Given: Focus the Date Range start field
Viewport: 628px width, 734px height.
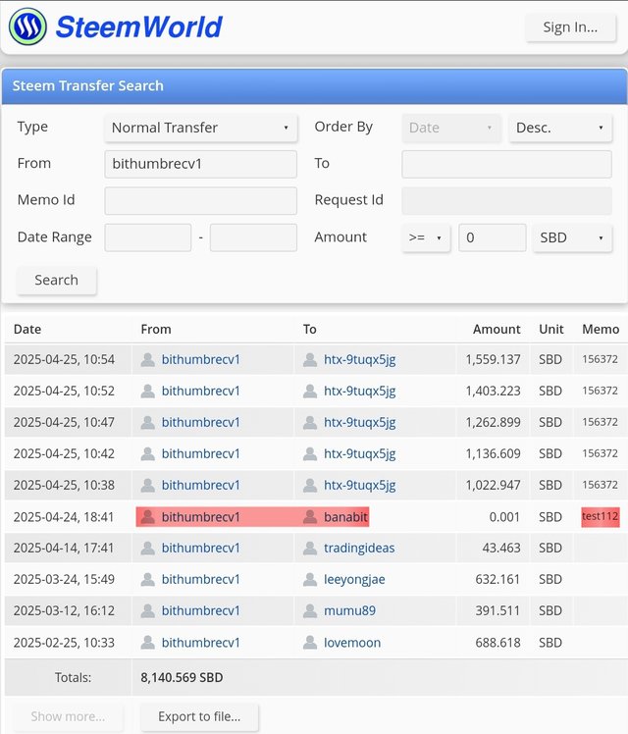Looking at the screenshot, I should [x=148, y=237].
